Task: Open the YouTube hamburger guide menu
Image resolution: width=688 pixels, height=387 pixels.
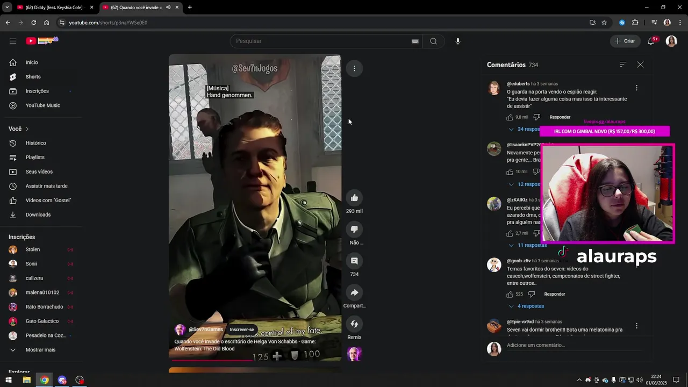Action: 13,41
